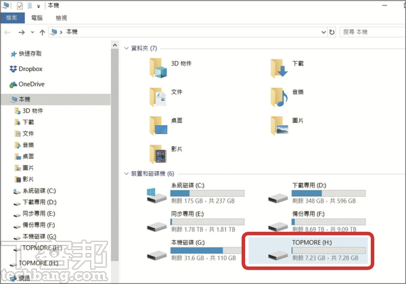The height and width of the screenshot is (284, 406).
Task: Select the 下載 folder icon
Action: point(279,68)
